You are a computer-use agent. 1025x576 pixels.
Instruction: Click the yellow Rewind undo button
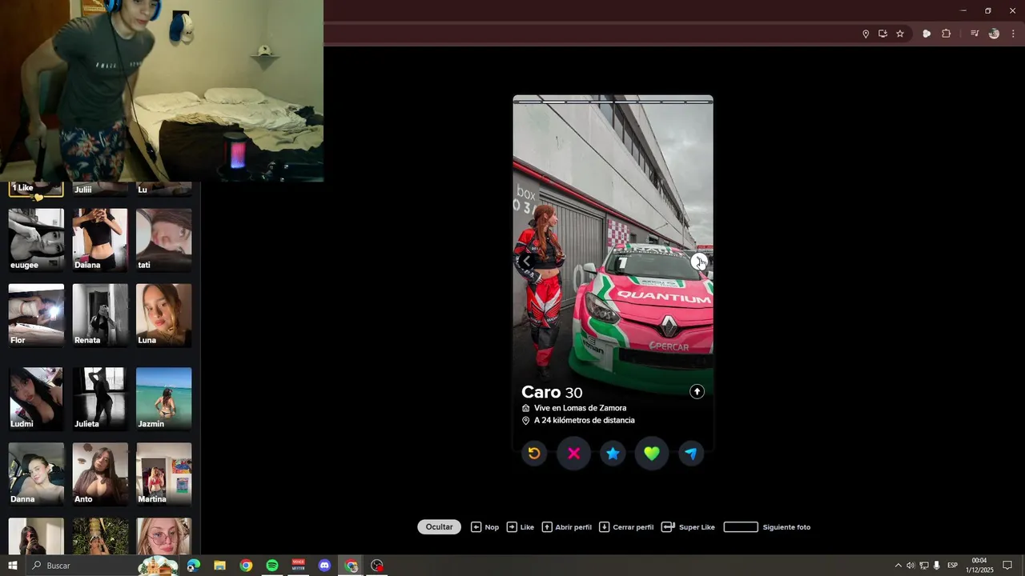pyautogui.click(x=534, y=454)
